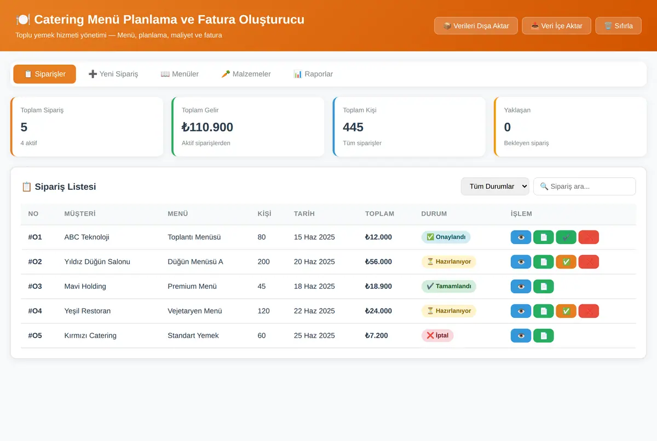The image size is (657, 441).
Task: Click the eye icon for Yıldız Düğün Salonu
Action: (521, 262)
